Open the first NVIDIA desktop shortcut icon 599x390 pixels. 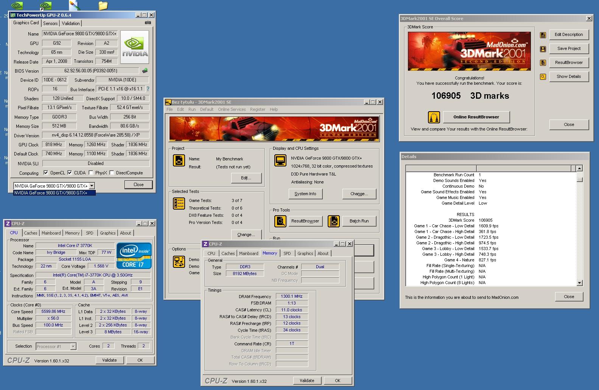pos(17,5)
